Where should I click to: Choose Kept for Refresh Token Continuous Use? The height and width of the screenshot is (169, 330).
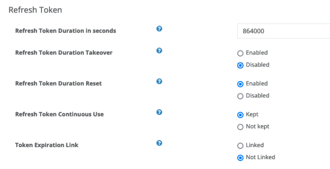coord(240,115)
